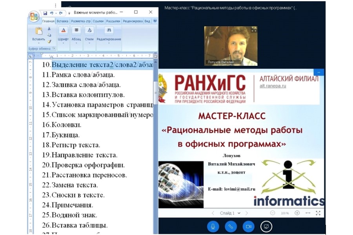
Task: Toggle the Format Painter brush
Action: tap(49, 42)
